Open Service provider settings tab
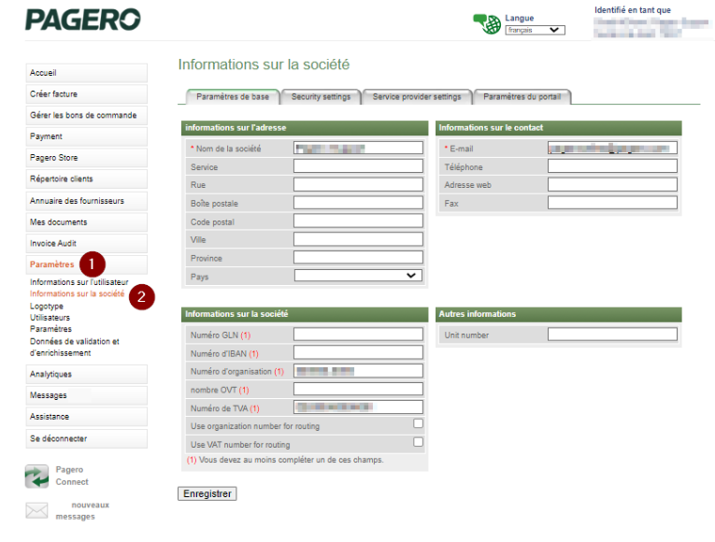Screen dimensions: 715x542 pyautogui.click(x=417, y=97)
